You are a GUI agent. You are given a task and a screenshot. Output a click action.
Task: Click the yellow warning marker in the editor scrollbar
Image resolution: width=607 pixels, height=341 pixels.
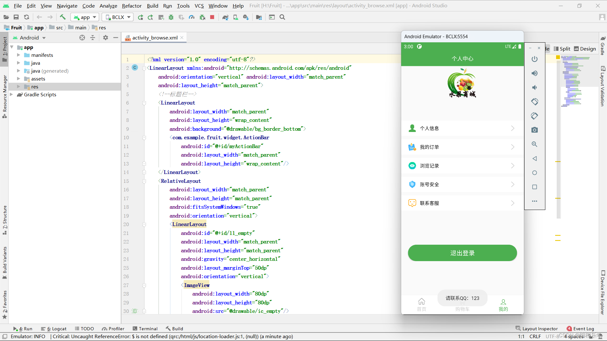558,57
